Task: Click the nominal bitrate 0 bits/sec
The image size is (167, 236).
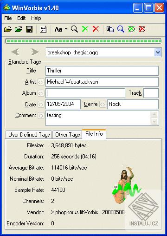Action: click(62, 179)
